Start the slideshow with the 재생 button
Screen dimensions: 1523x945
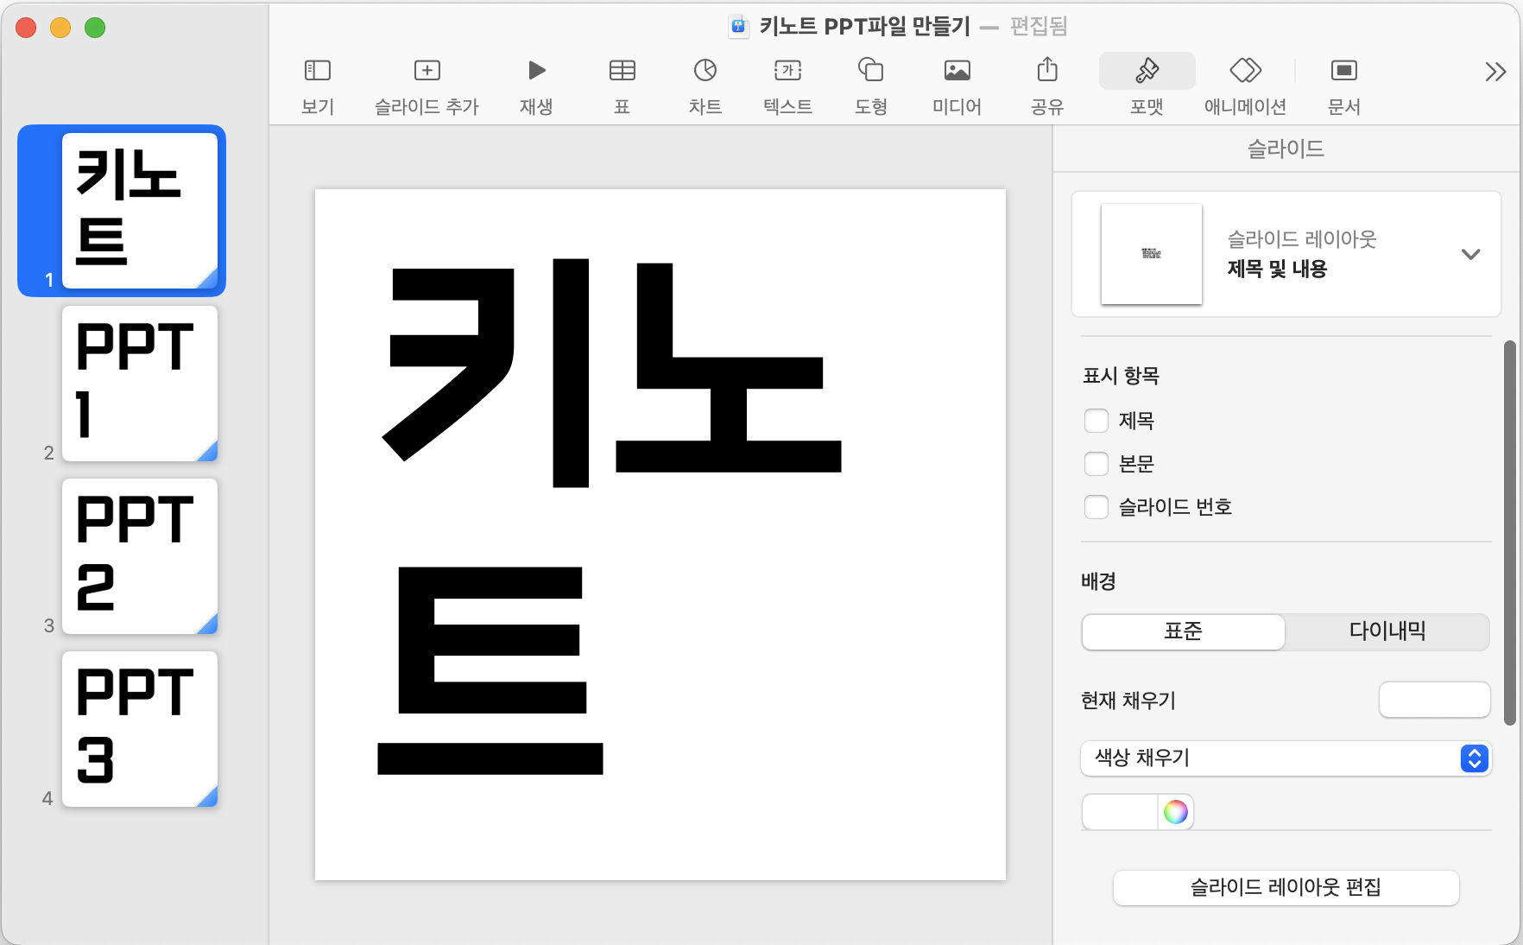pos(536,86)
